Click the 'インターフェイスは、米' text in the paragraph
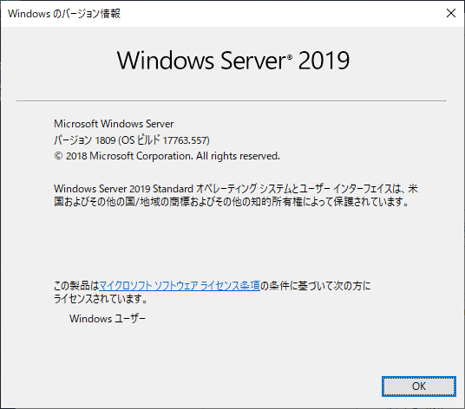Image resolution: width=465 pixels, height=409 pixels. 376,189
